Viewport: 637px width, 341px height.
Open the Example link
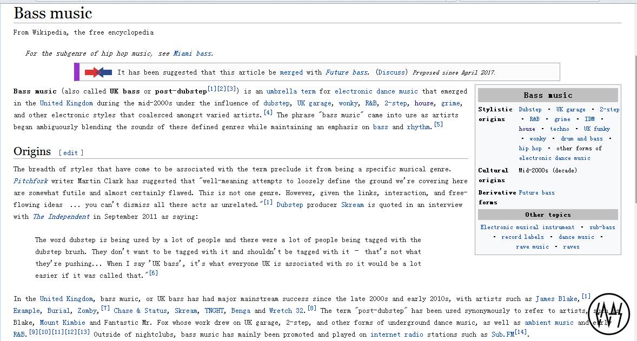pos(26,311)
